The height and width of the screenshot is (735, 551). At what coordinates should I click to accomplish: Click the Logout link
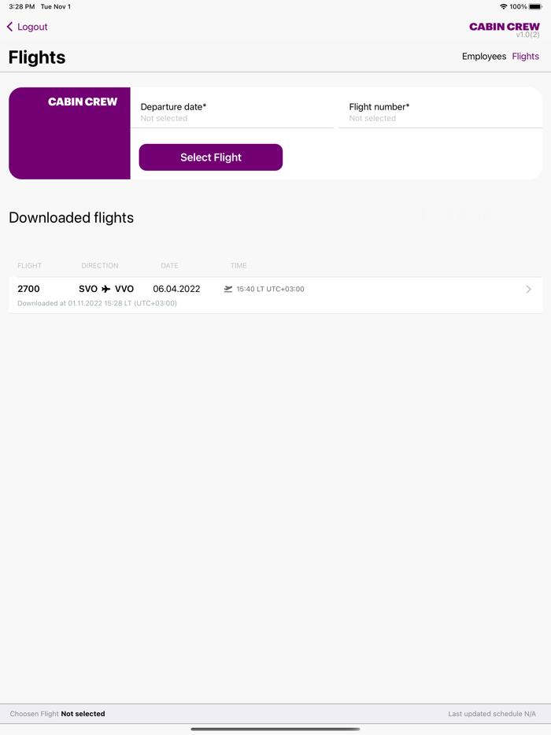tap(32, 27)
